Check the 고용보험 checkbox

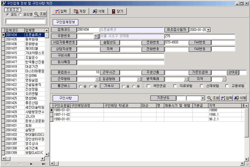(227, 86)
